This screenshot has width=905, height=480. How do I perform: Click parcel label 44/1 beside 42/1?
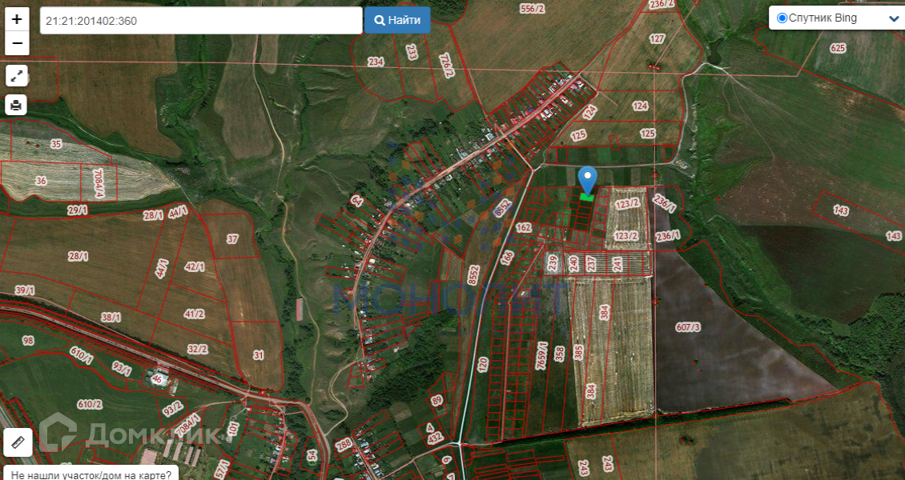(x=163, y=269)
